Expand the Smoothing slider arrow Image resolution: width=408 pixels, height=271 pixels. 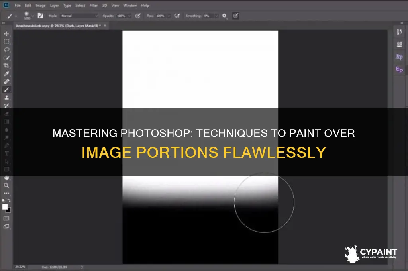pyautogui.click(x=216, y=16)
